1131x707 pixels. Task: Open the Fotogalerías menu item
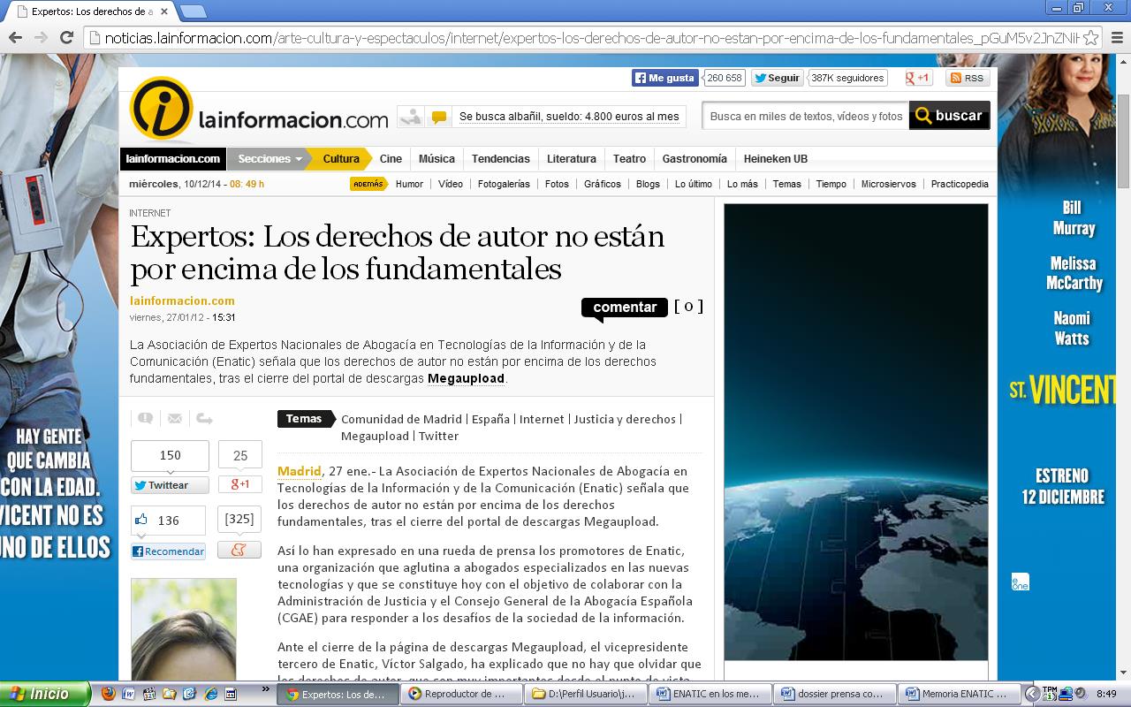click(504, 184)
